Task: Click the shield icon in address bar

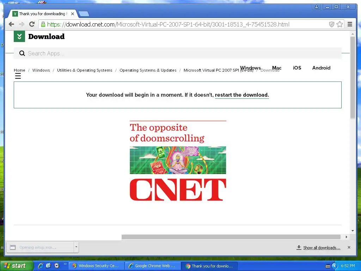Action: 331,24
